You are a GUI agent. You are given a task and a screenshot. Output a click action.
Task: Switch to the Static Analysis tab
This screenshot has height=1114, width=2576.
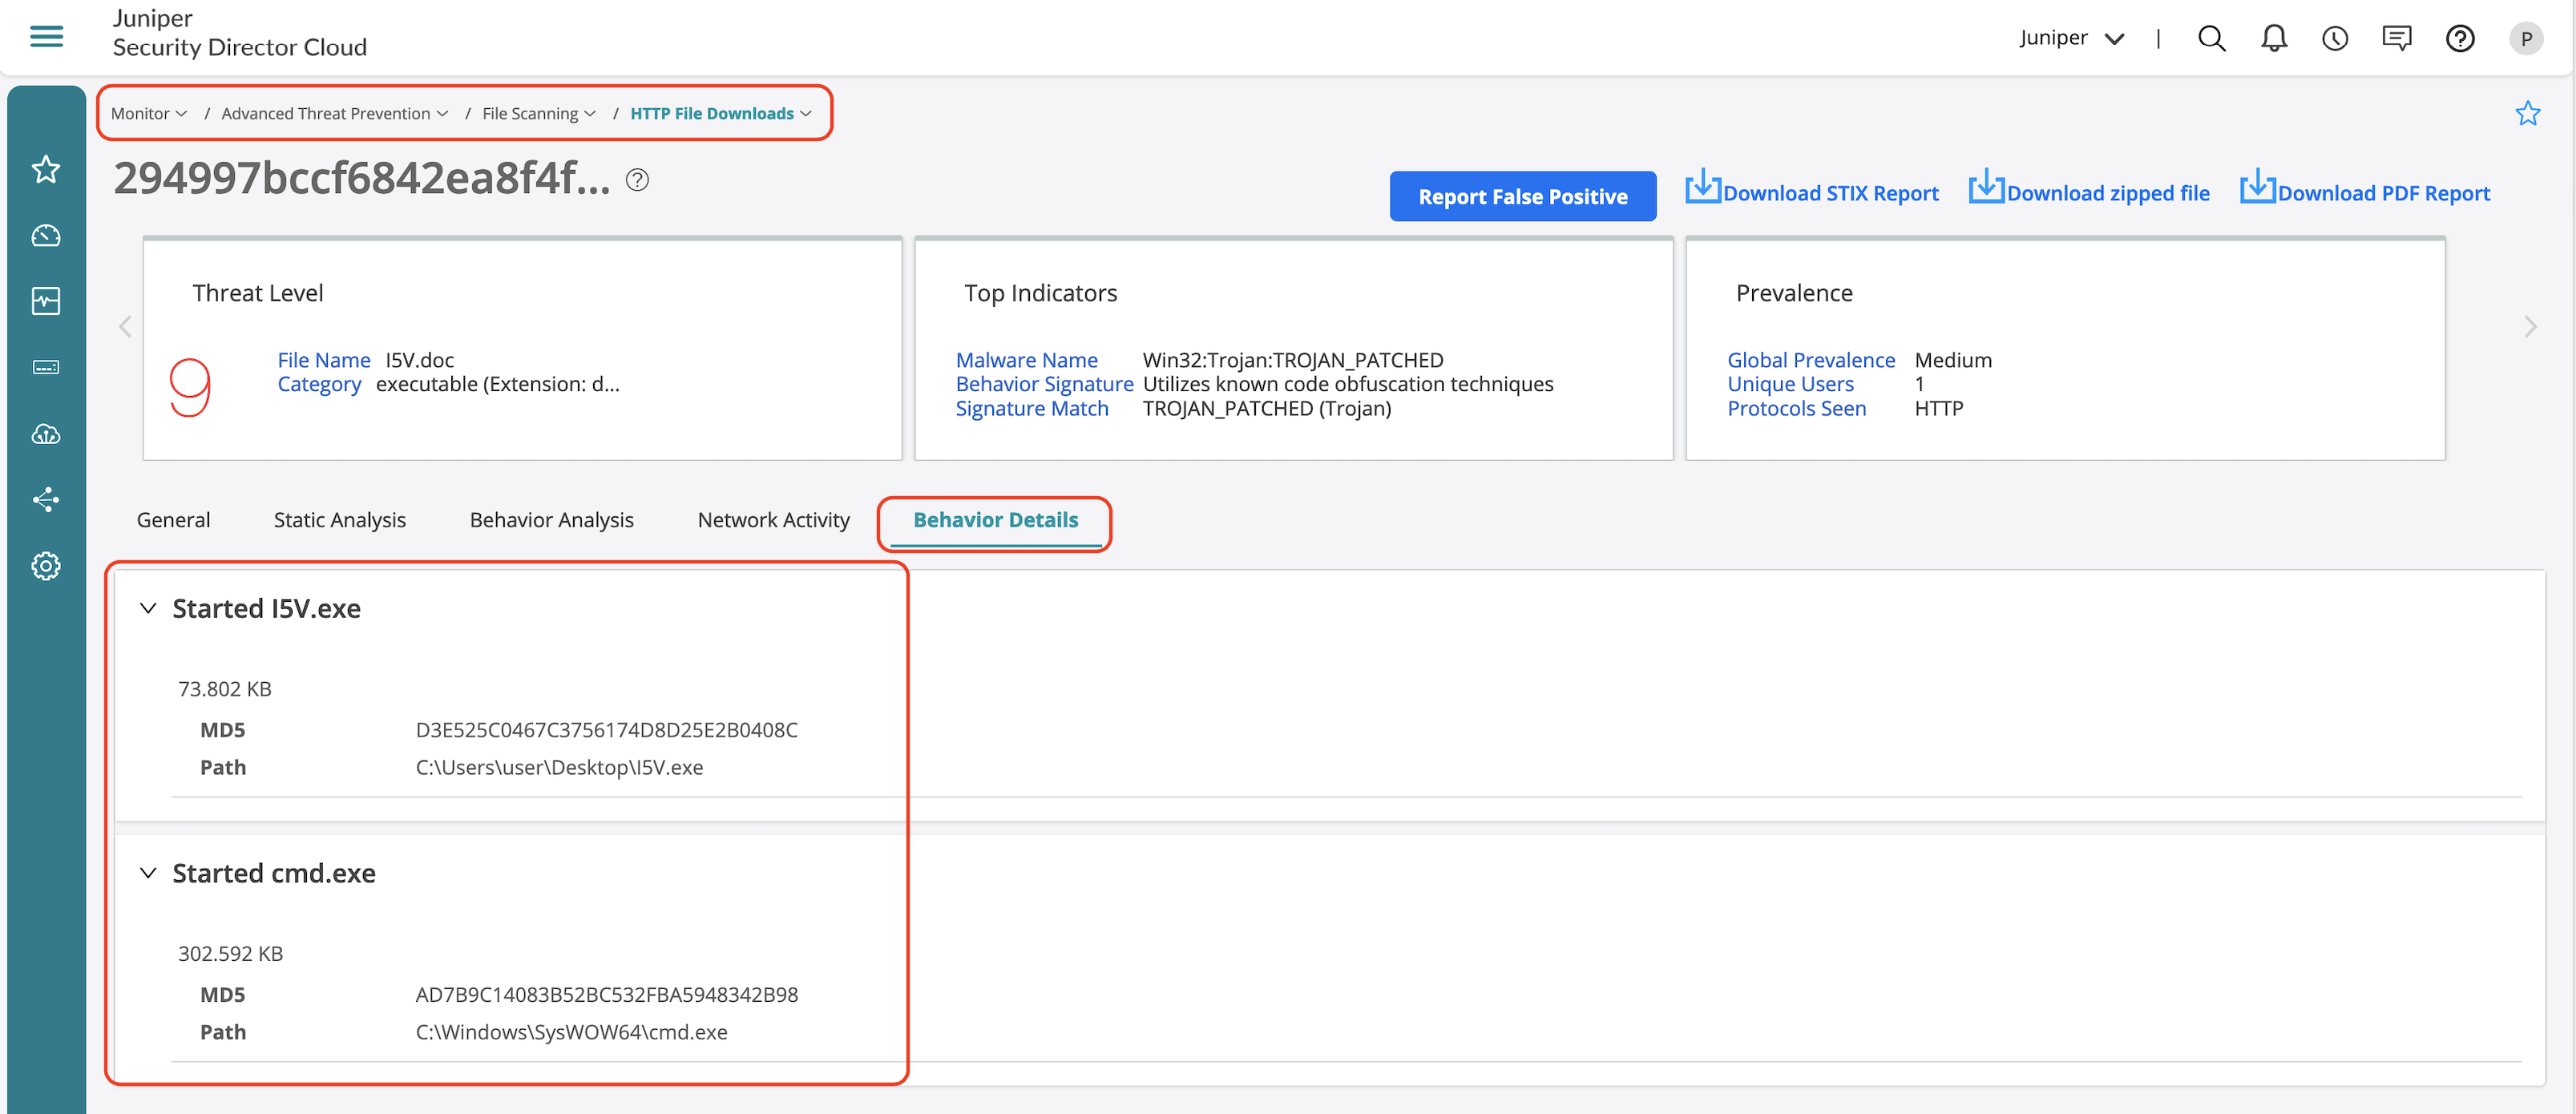[339, 520]
